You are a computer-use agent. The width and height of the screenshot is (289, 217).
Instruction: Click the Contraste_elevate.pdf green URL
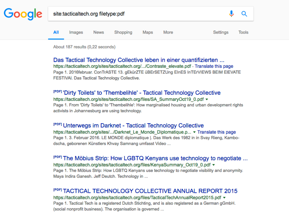[x=122, y=66]
